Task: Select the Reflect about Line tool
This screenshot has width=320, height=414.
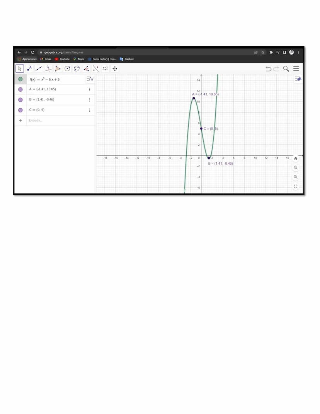Action: pyautogui.click(x=95, y=69)
